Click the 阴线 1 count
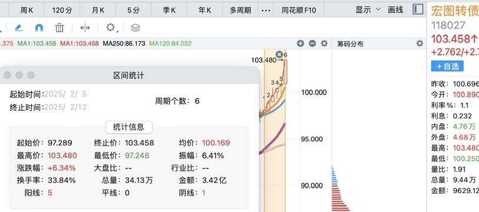The image size is (479, 212). coord(204,193)
